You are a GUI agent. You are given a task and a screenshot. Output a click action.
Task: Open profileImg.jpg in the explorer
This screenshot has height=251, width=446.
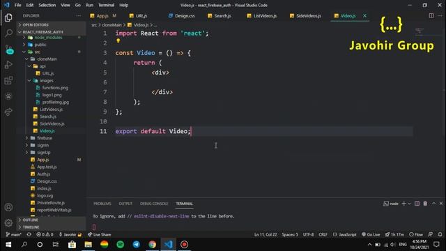pos(55,102)
